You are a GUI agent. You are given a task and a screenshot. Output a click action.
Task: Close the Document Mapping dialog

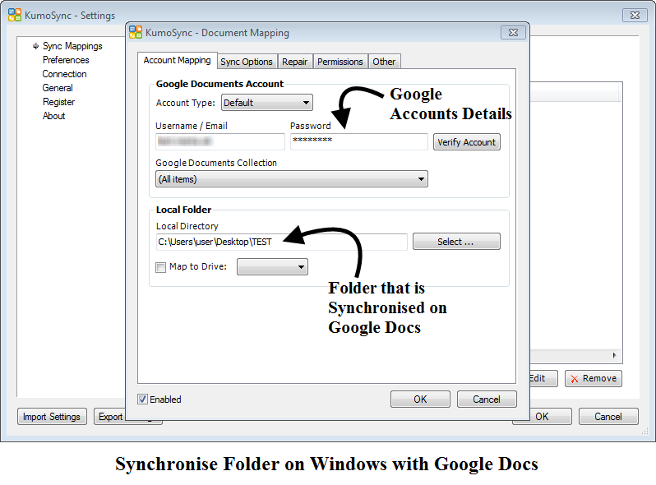pos(513,33)
